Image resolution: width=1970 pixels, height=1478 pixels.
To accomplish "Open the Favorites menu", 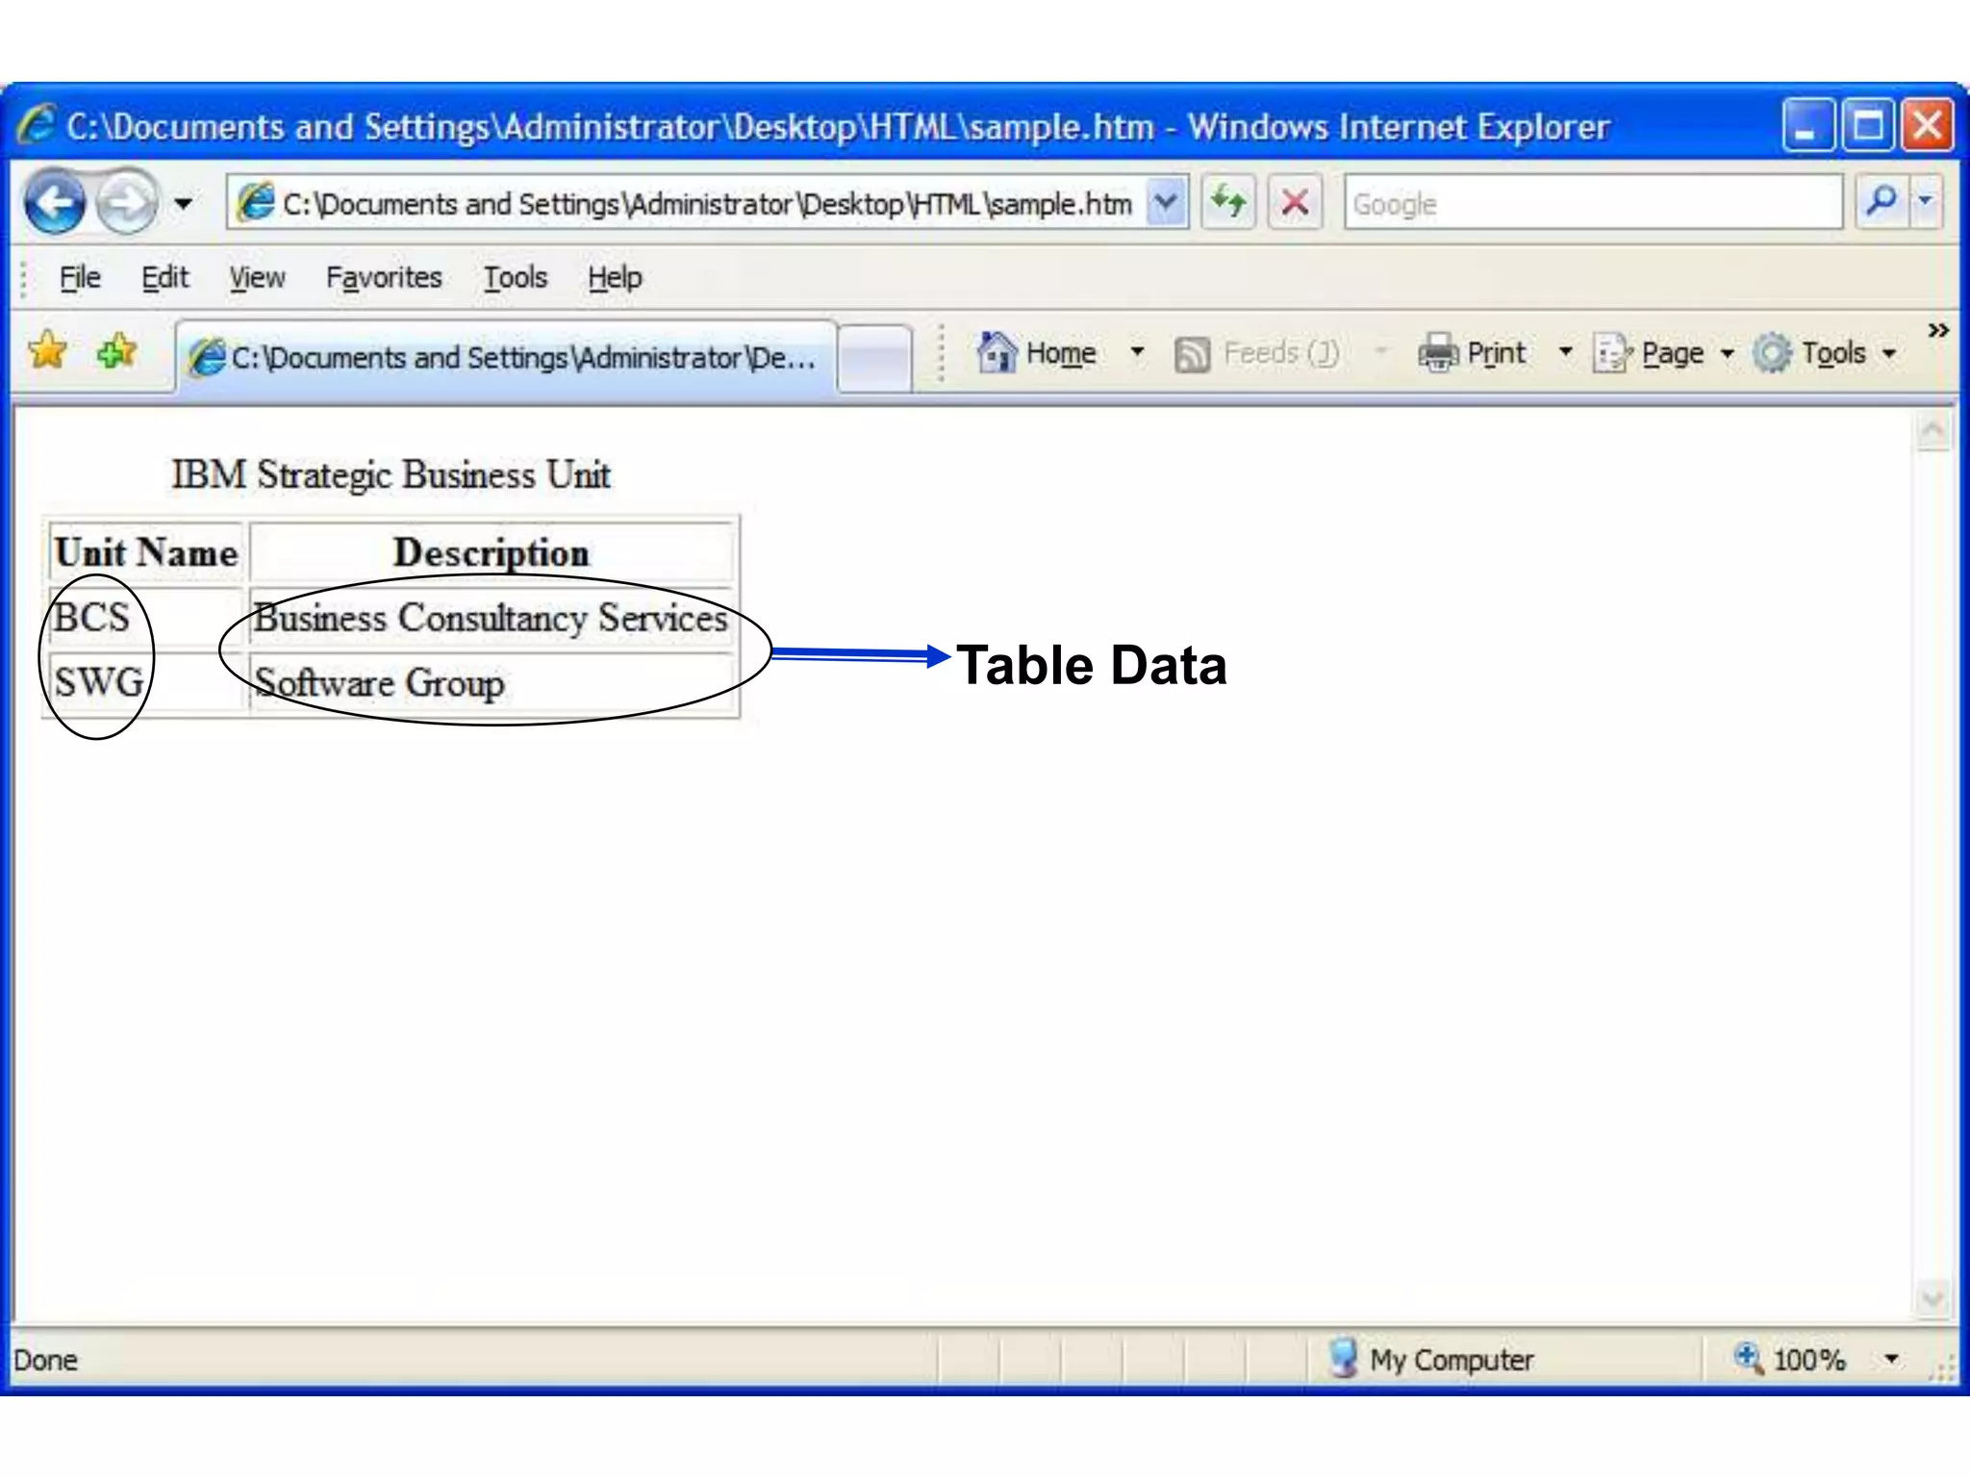I will tap(384, 277).
